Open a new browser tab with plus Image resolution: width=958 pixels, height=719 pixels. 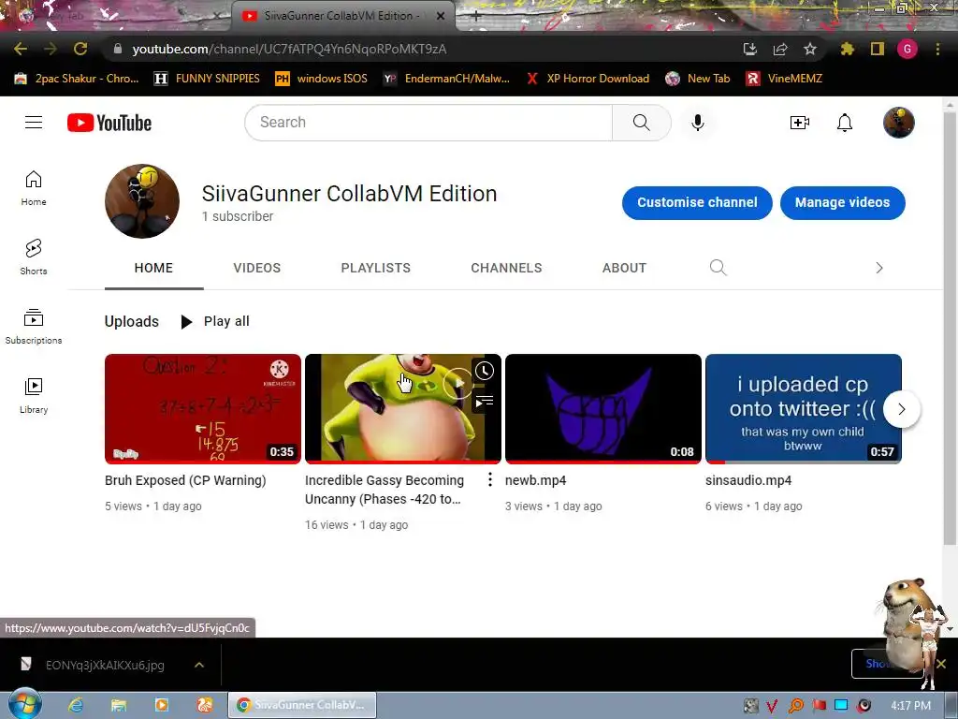[x=476, y=17]
